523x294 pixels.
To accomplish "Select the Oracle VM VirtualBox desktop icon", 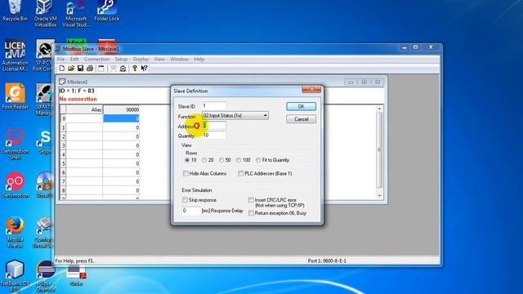I will (x=46, y=13).
